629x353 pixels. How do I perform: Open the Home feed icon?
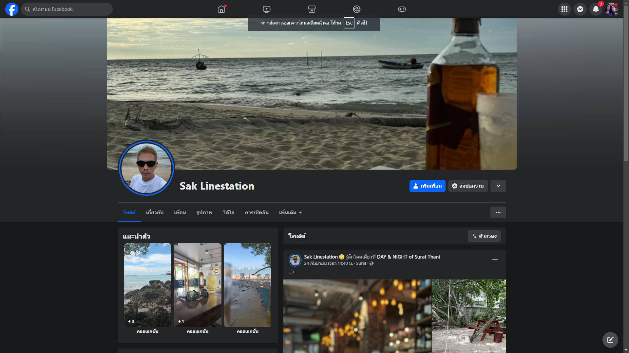(221, 9)
